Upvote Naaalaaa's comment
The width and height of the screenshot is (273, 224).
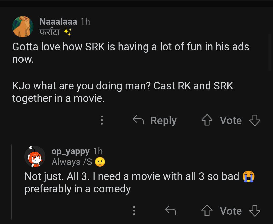tap(207, 120)
